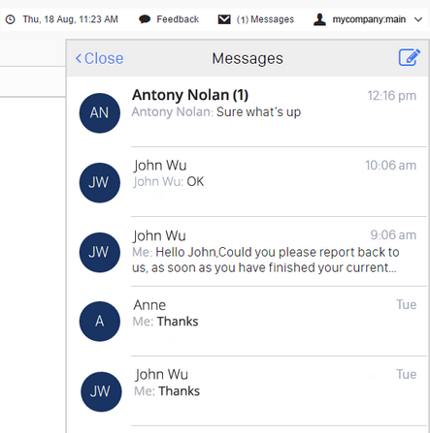Click the clock icon beside the date
This screenshot has width=430, height=433.
click(x=11, y=19)
